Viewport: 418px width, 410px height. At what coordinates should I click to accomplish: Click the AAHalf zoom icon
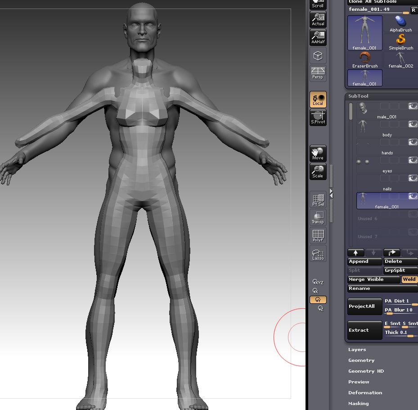coord(318,38)
